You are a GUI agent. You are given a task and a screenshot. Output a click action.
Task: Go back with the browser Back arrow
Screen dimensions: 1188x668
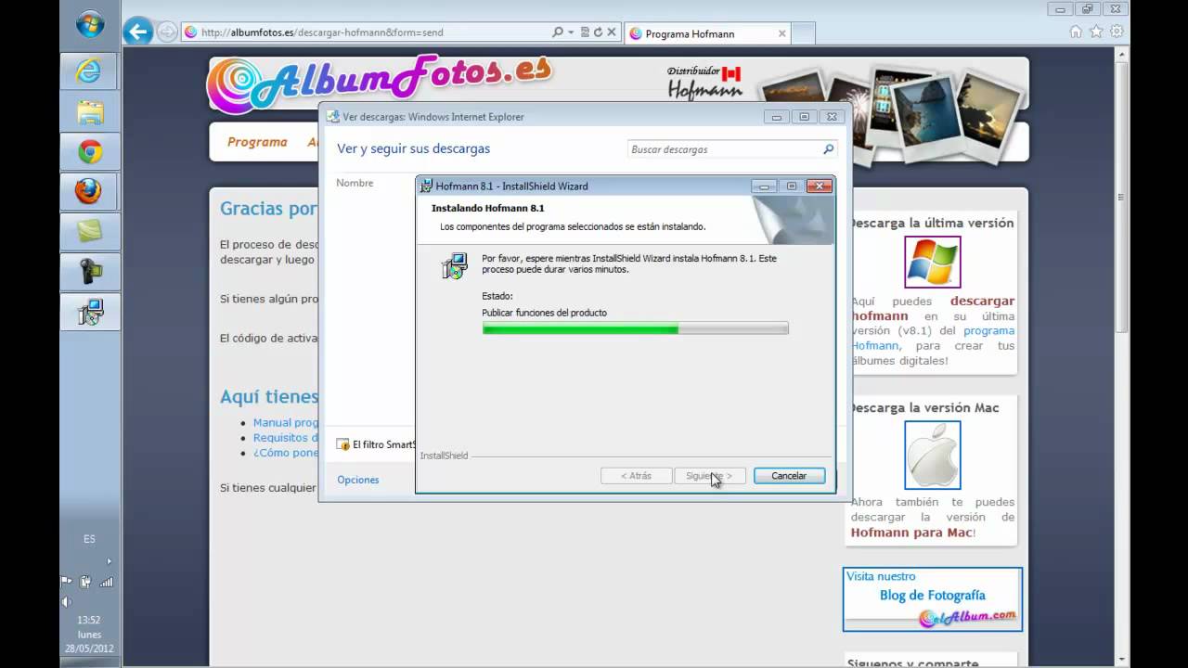(x=137, y=32)
